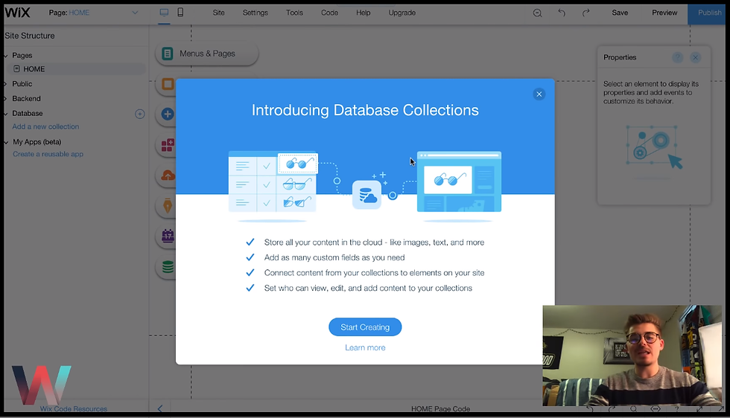This screenshot has width=730, height=418.
Task: Click the Wix logo
Action: click(17, 13)
